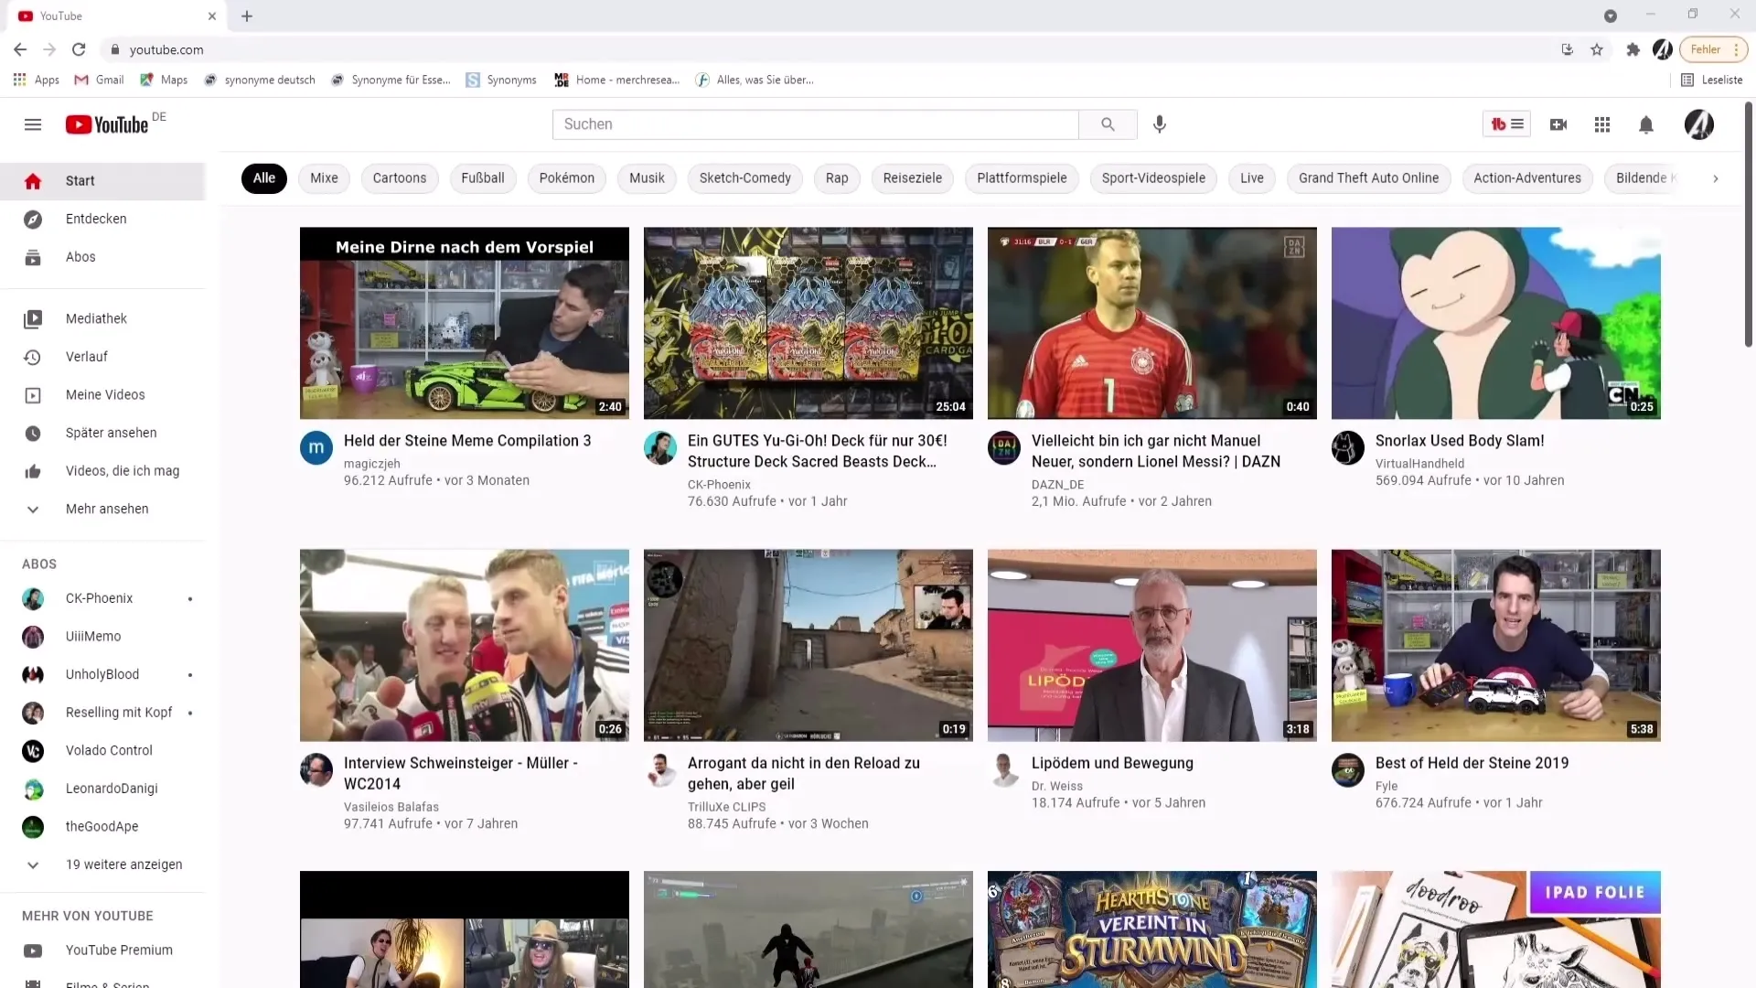Open CK-Phoenix subscription channel

(102, 599)
